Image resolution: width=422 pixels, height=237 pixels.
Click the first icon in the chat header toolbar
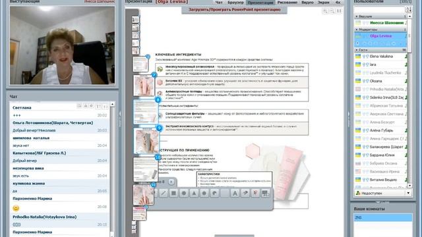point(79,107)
